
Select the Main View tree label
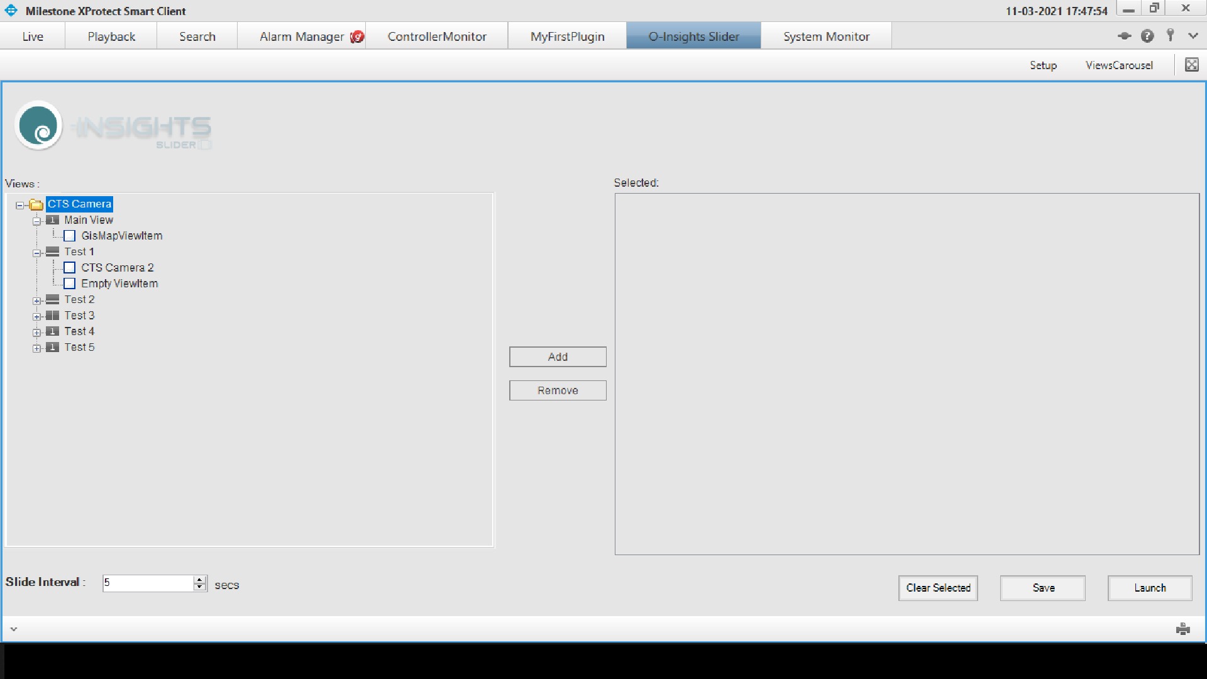coord(89,220)
